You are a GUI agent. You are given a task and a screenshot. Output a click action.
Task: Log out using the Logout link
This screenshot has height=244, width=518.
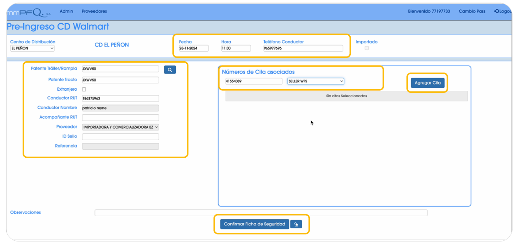pos(503,11)
